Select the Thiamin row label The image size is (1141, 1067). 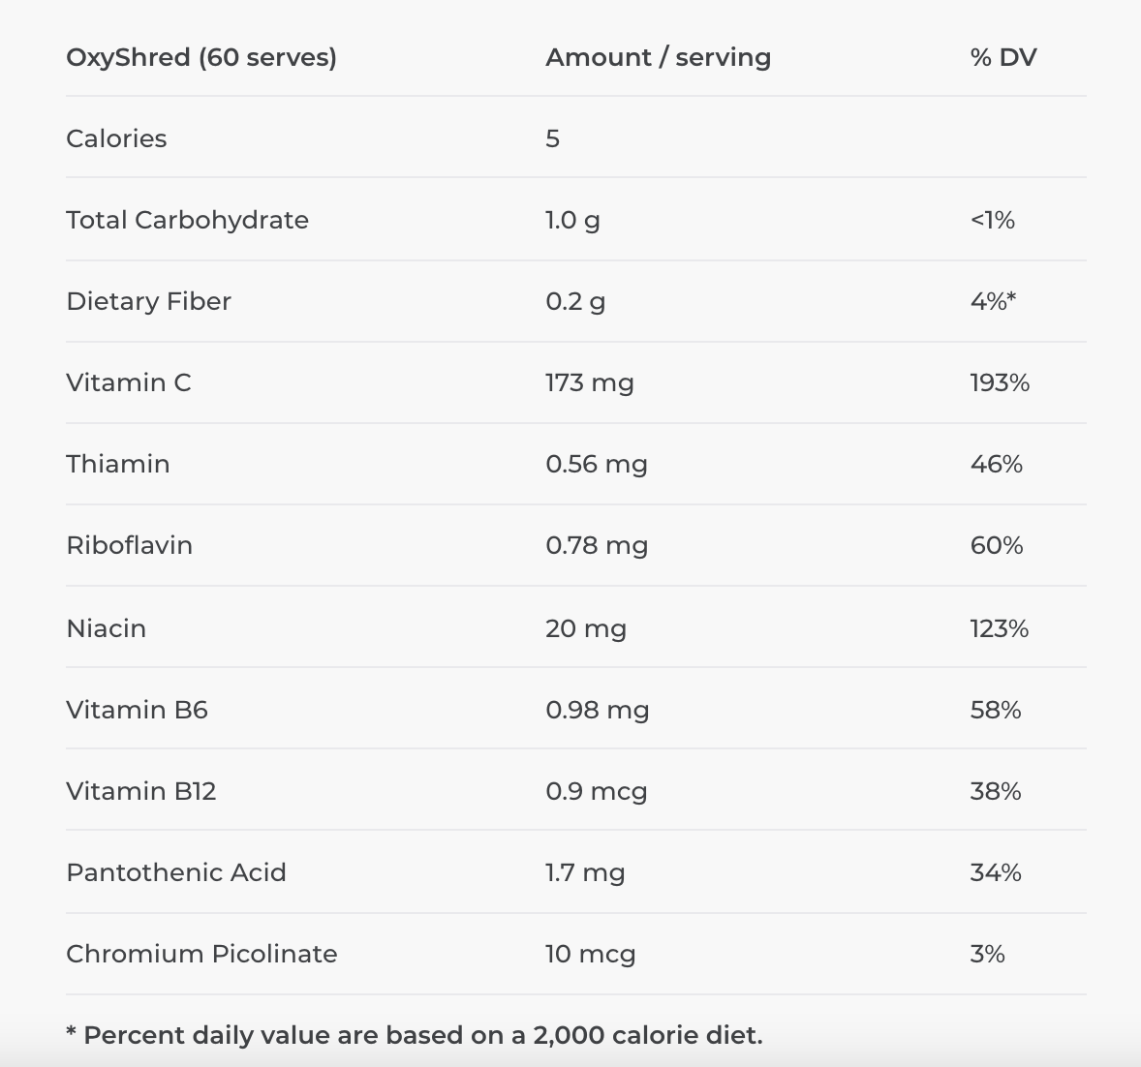(118, 464)
